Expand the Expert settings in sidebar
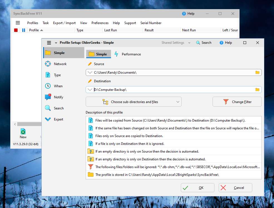Viewport: 274px width, 208px height. (x=64, y=119)
